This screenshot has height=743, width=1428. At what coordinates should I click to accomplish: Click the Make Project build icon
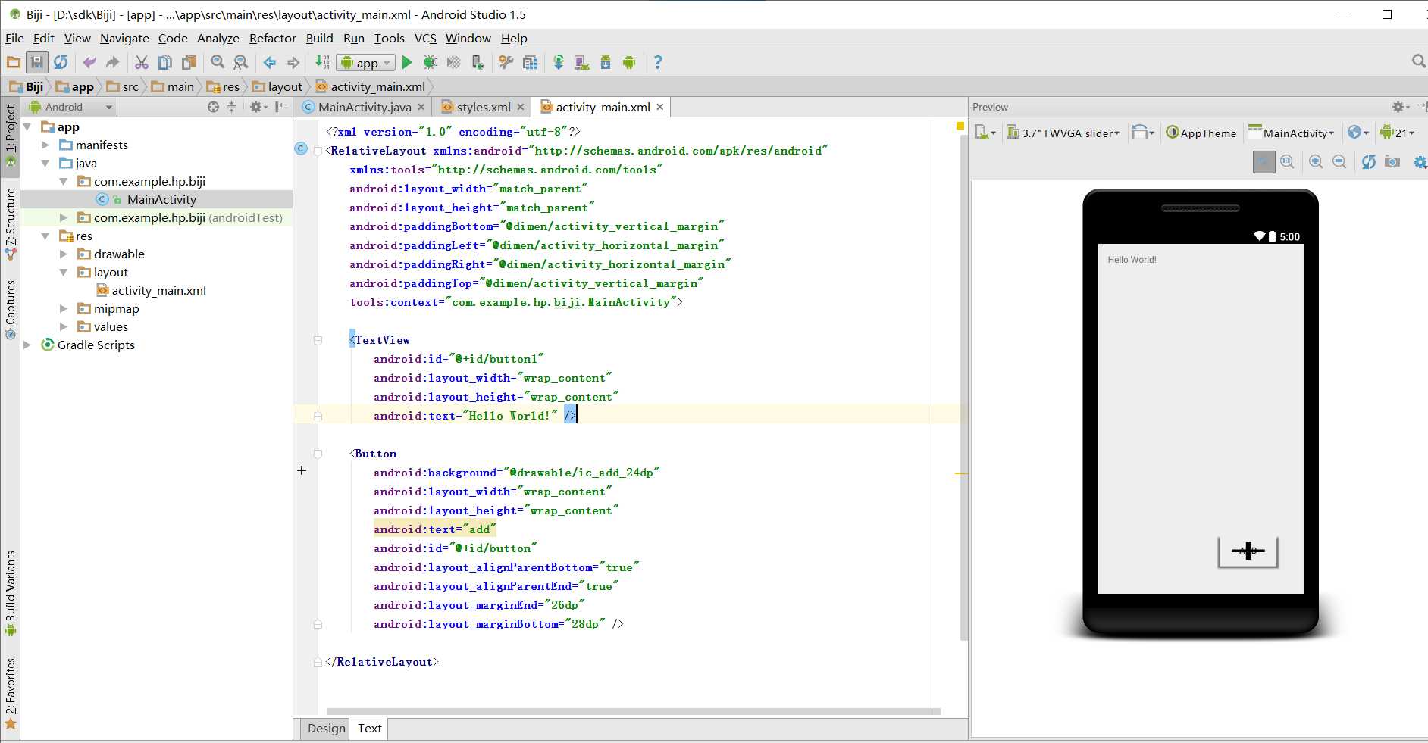tap(322, 62)
